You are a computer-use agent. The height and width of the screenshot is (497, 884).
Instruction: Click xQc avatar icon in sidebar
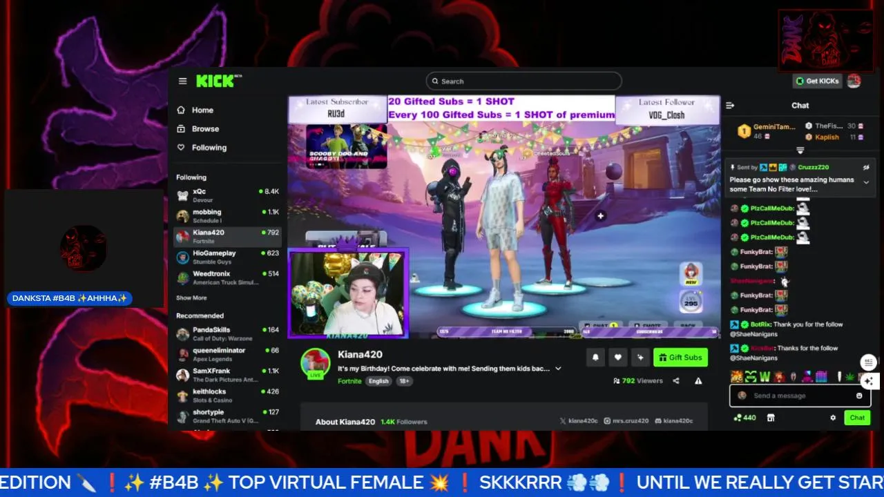182,195
